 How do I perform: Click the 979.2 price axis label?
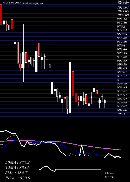[121, 27]
